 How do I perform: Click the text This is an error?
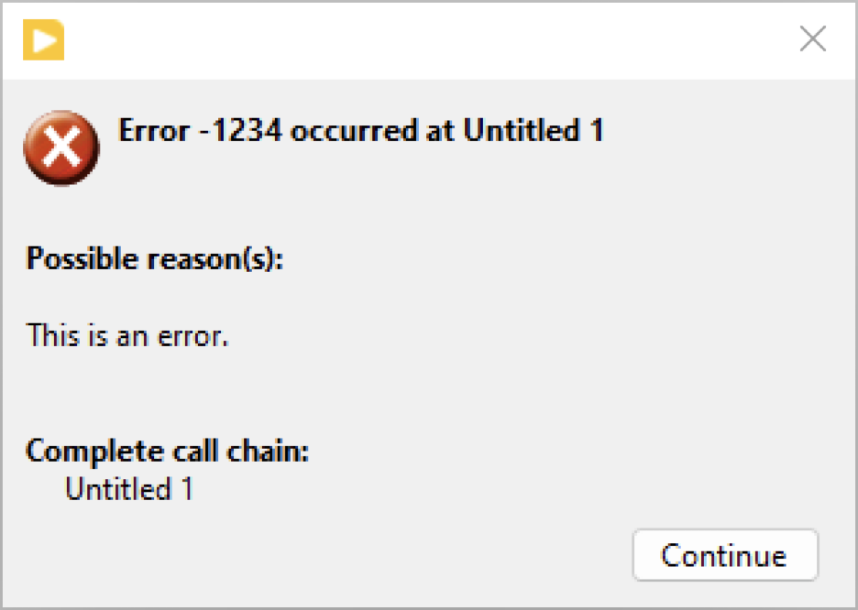(127, 335)
